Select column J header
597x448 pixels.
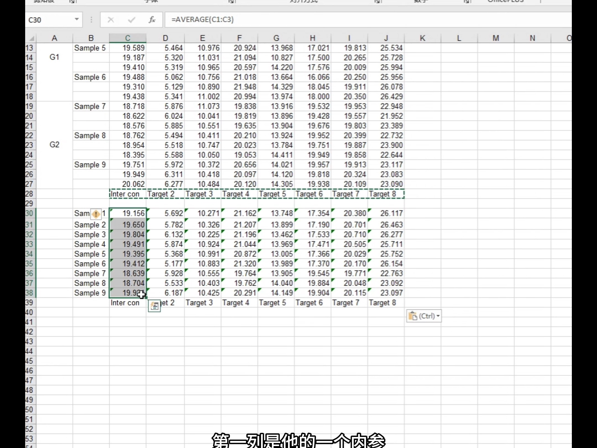[x=386, y=38]
